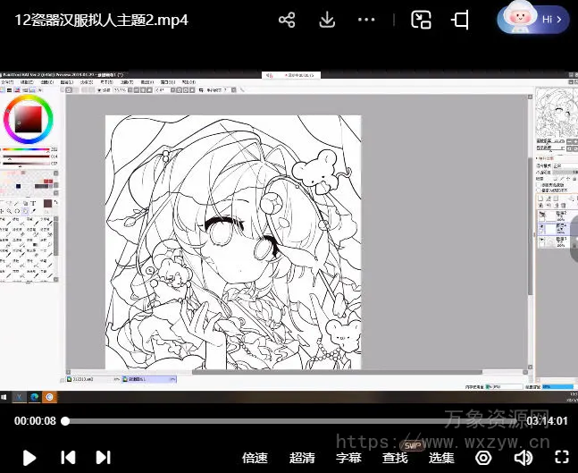Image resolution: width=578 pixels, height=473 pixels.
Task: Switch to picture-in-picture mini window
Action: pos(422,20)
